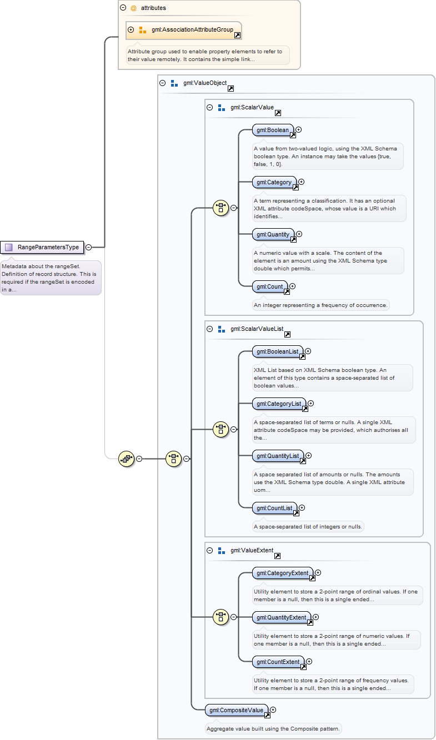The image size is (436, 740).
Task: Click the ValueExtent choice compositor icon
Action: 221,617
